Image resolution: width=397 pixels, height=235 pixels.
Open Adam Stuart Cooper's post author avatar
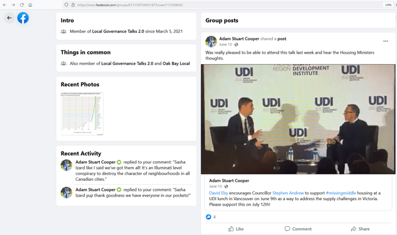(x=211, y=41)
